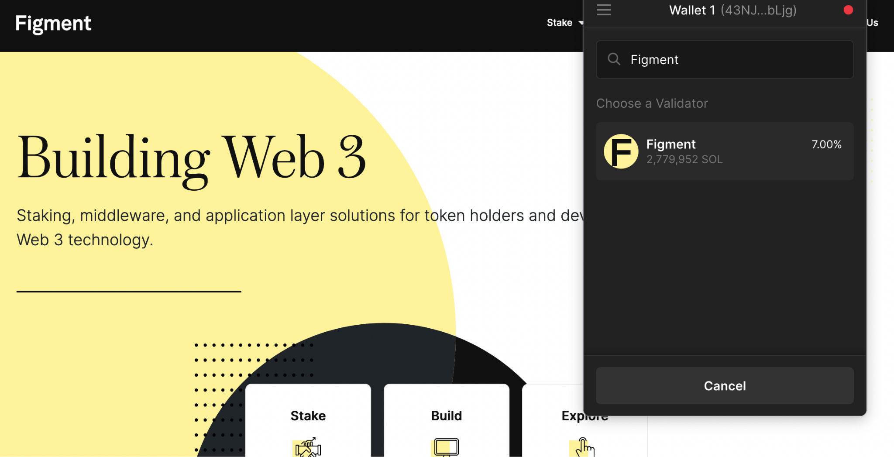Click the monitor icon on Build card
894x457 pixels.
(x=446, y=447)
